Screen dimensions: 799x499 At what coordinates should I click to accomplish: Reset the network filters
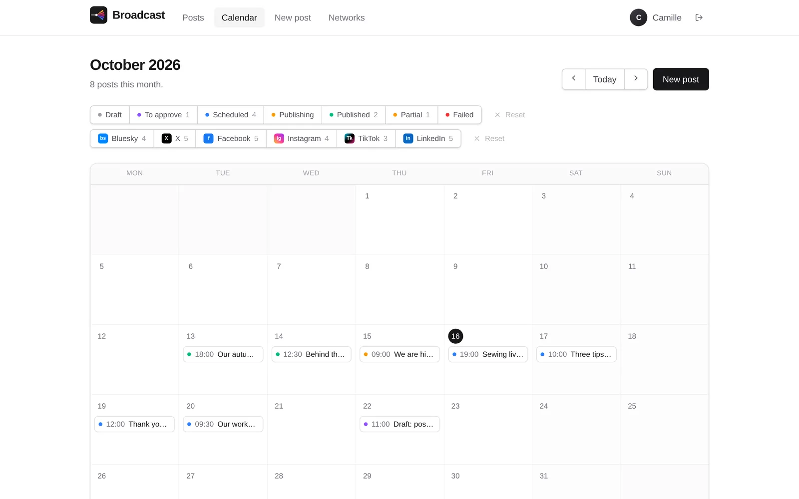click(489, 139)
